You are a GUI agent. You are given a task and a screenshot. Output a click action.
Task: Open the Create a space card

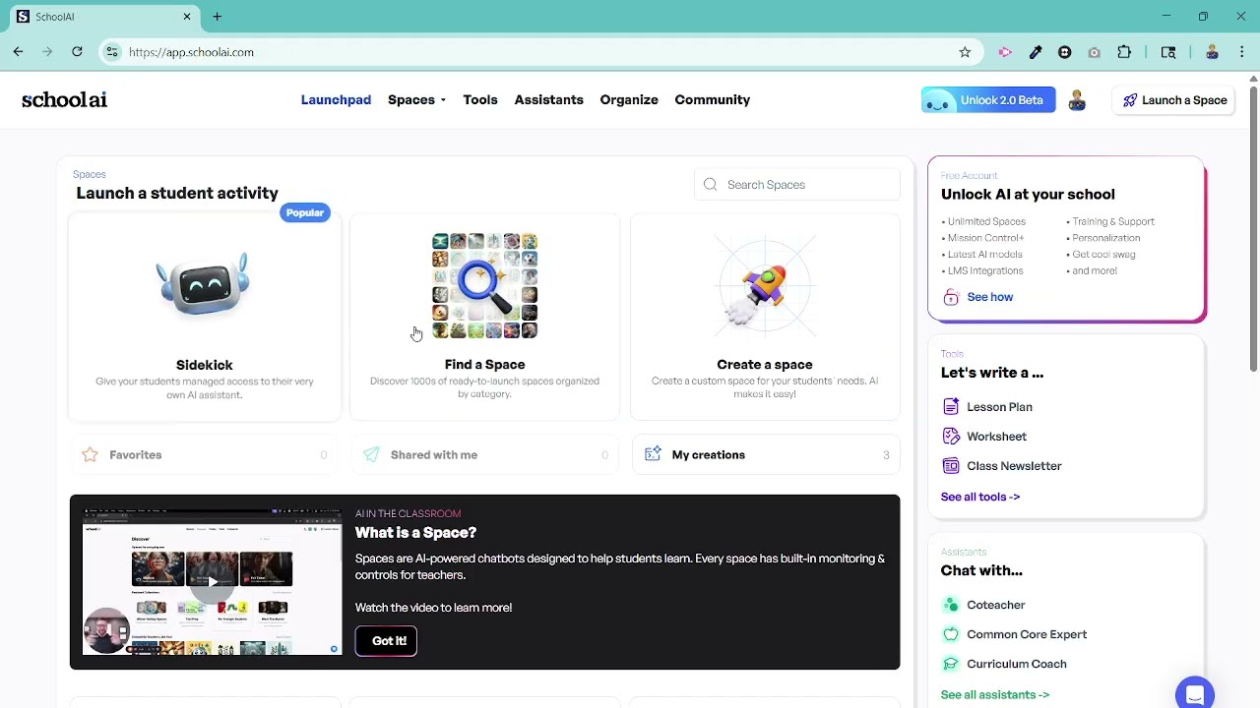[x=765, y=317]
